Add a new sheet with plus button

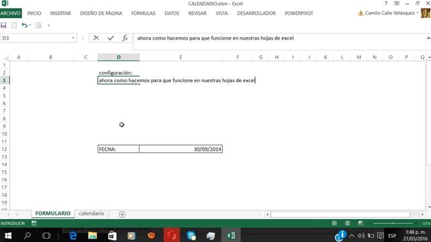[123, 214]
